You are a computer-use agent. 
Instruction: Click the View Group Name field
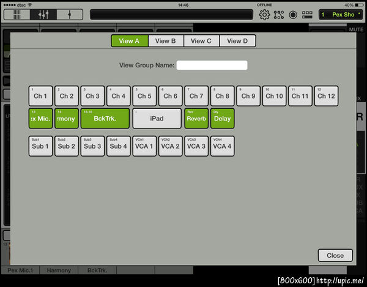click(212, 65)
